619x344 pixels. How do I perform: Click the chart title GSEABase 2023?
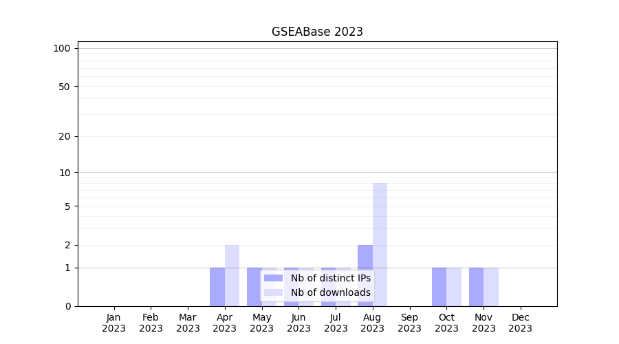pyautogui.click(x=317, y=32)
